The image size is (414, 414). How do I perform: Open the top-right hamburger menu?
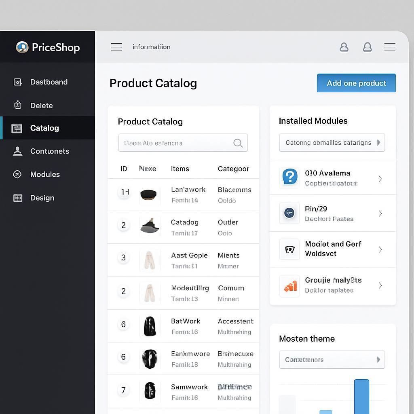point(390,47)
